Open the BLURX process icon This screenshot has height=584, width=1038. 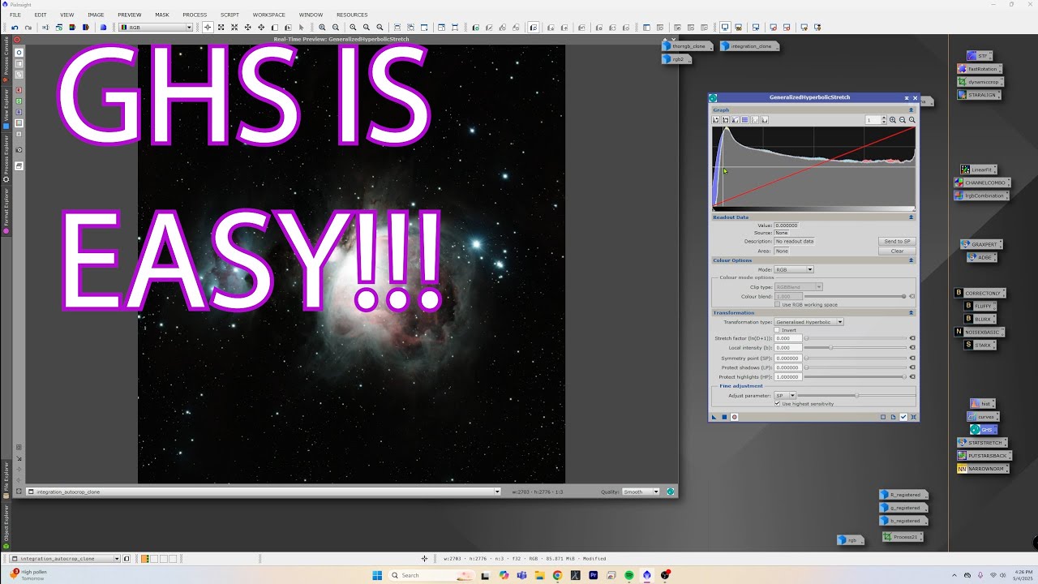979,319
